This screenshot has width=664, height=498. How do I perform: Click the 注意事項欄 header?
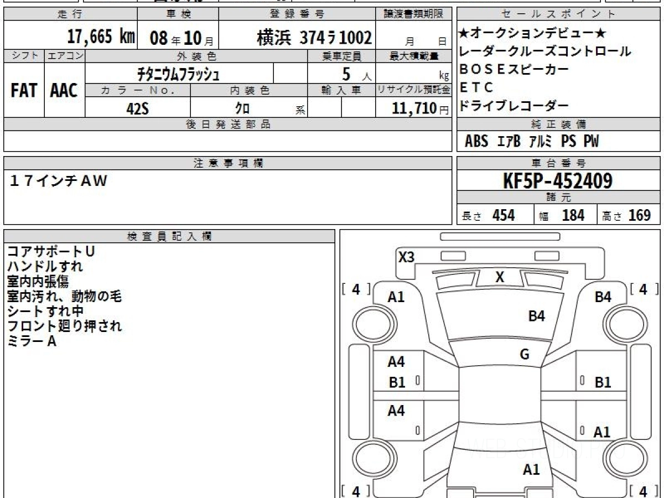point(228,163)
